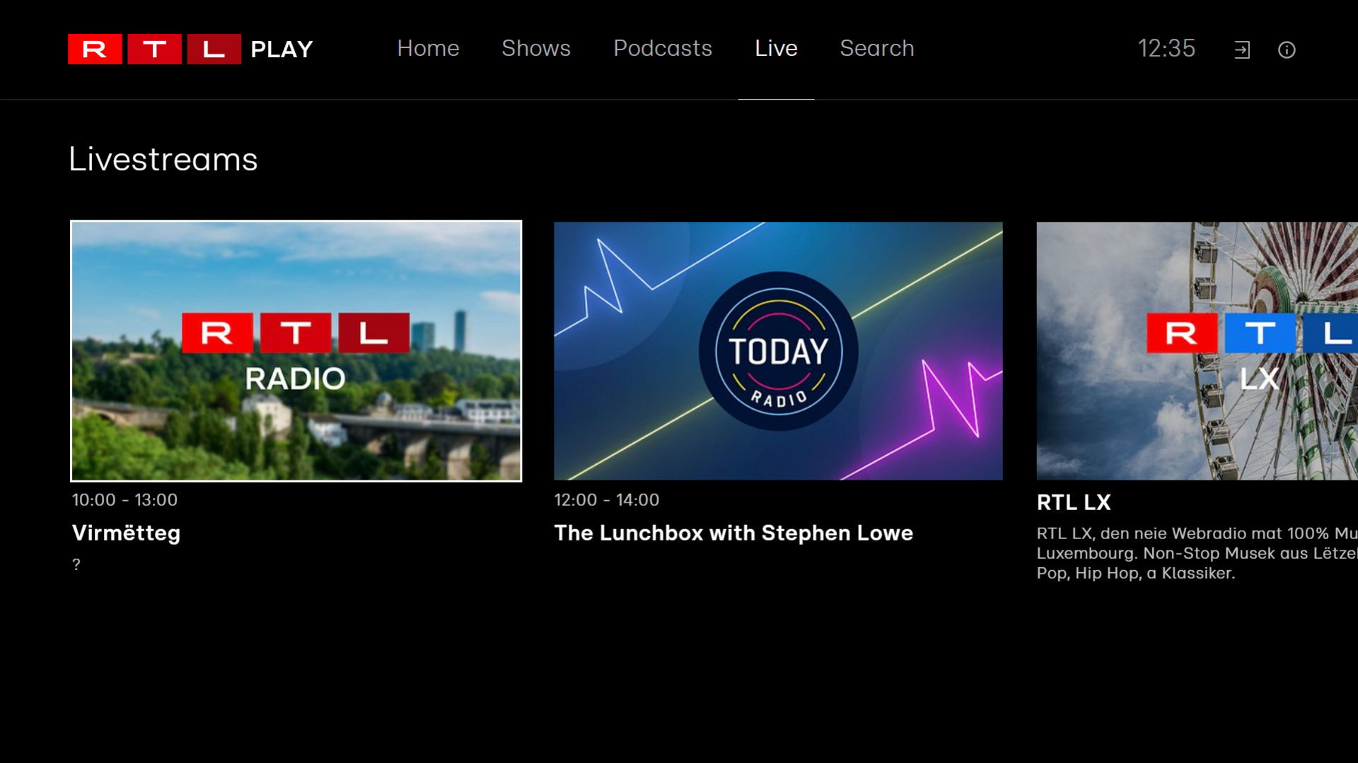Open the Shows tab
Screen dimensions: 1358x763
[536, 48]
